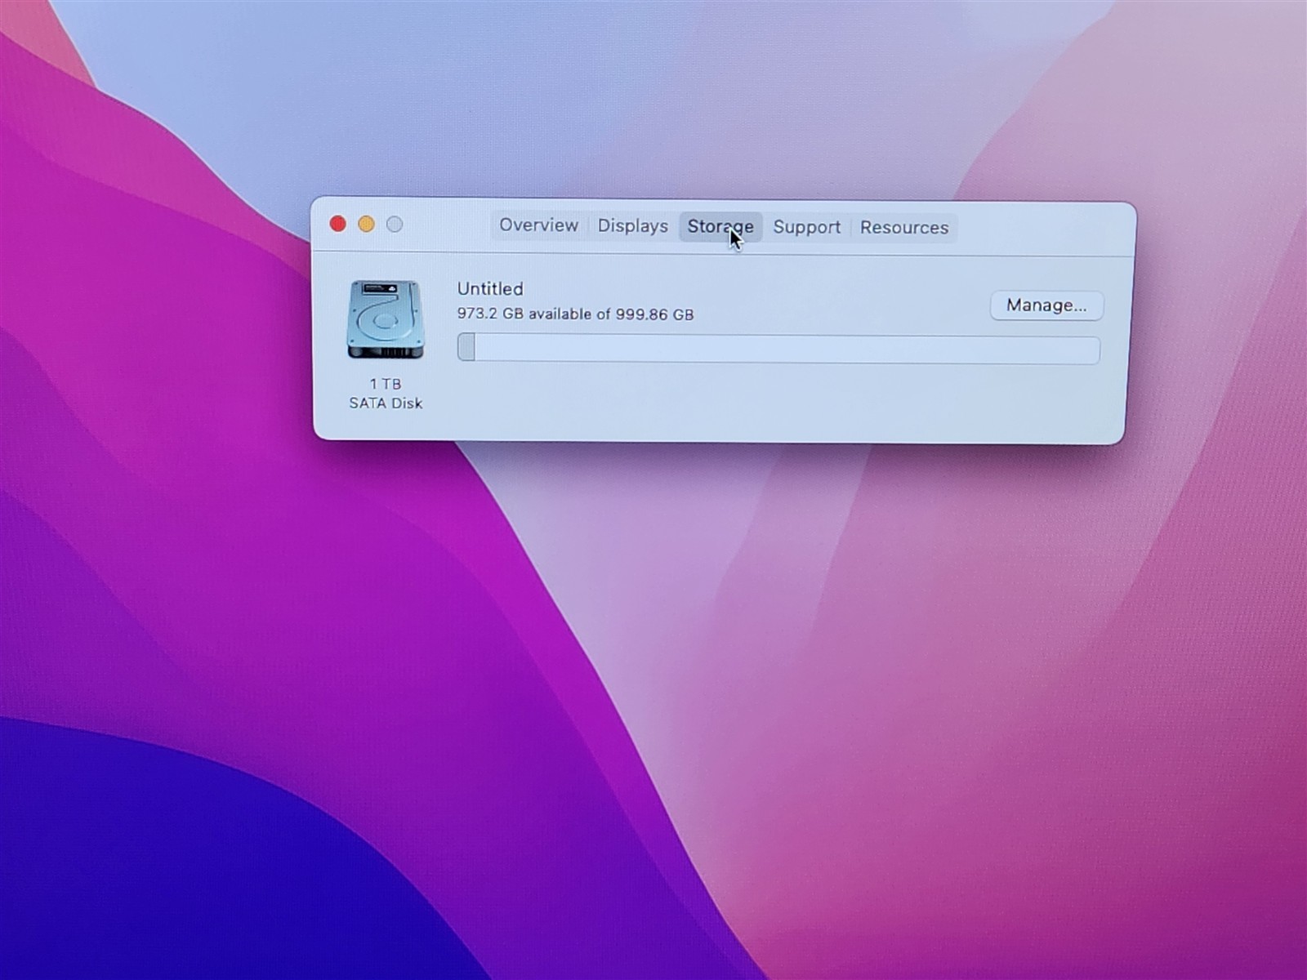This screenshot has width=1307, height=980.
Task: Click the SATA Disk label
Action: (386, 403)
